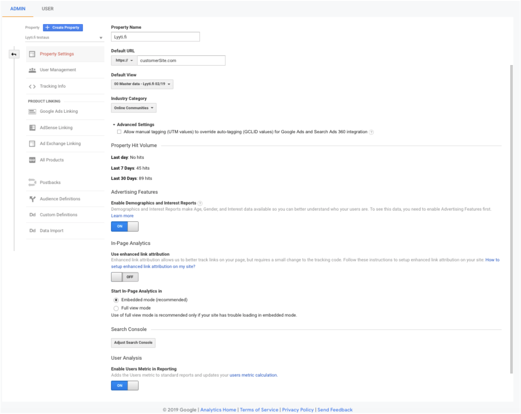Click the User Management people icon
Screen dimensions: 521x414
(x=32, y=70)
